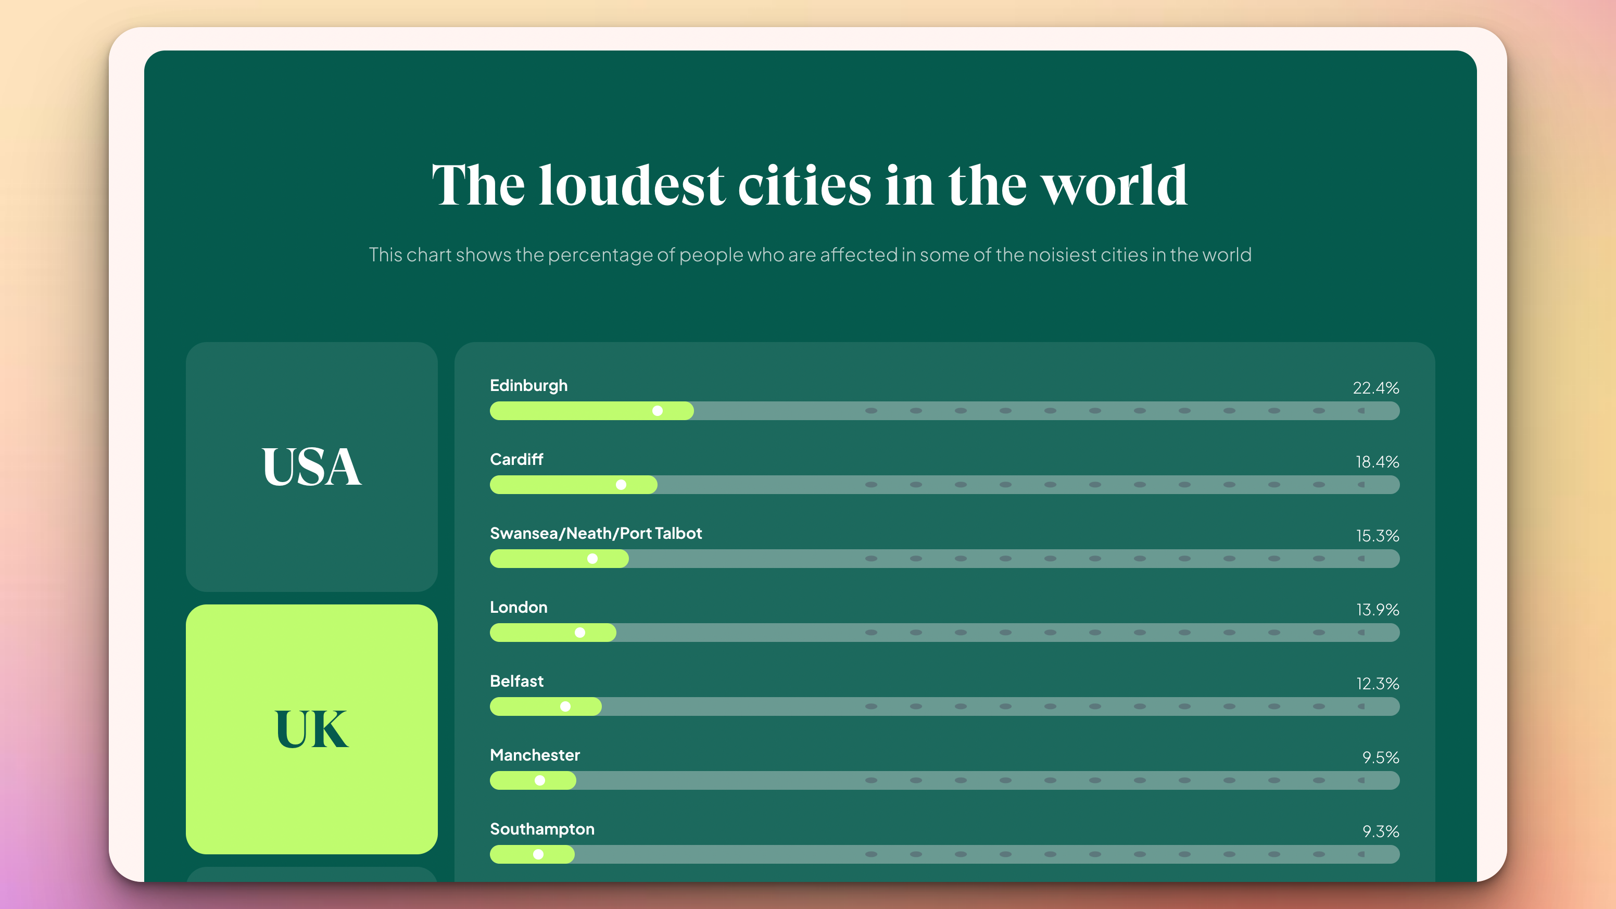Click the Manchester city label
This screenshot has height=909, width=1616.
(x=535, y=755)
